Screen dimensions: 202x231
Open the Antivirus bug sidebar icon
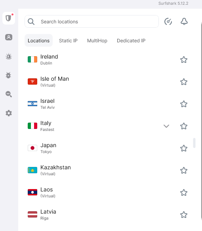click(x=8, y=75)
